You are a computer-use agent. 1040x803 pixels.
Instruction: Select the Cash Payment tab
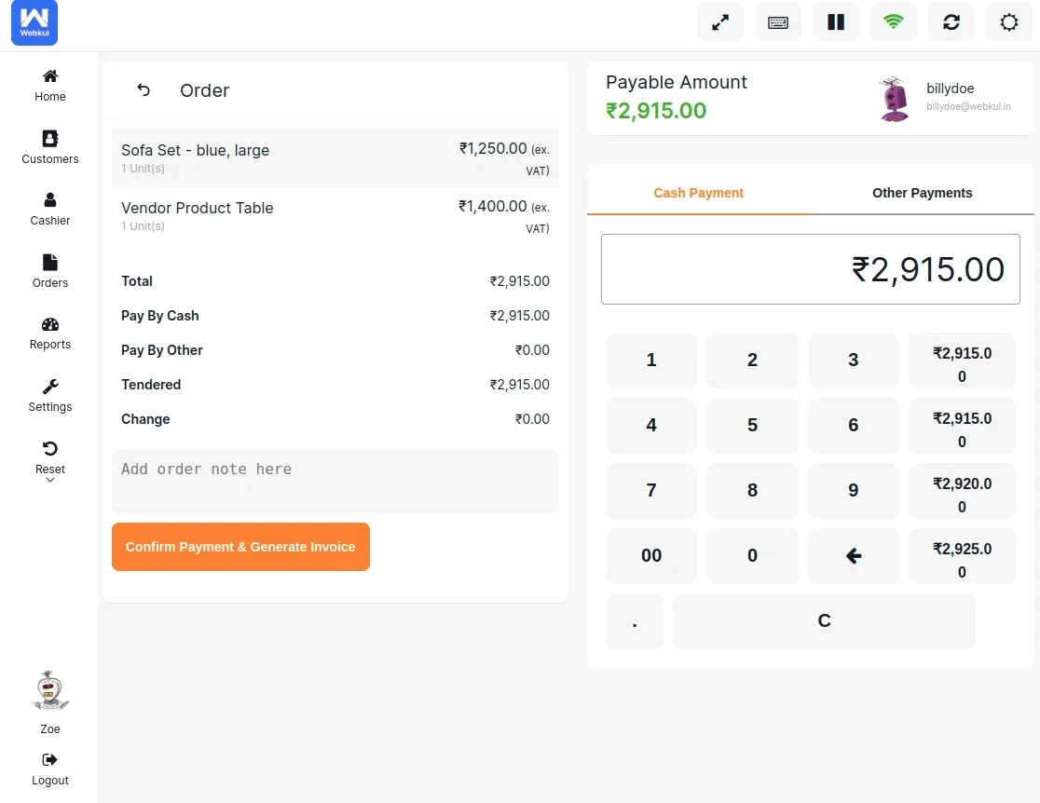[x=698, y=193]
